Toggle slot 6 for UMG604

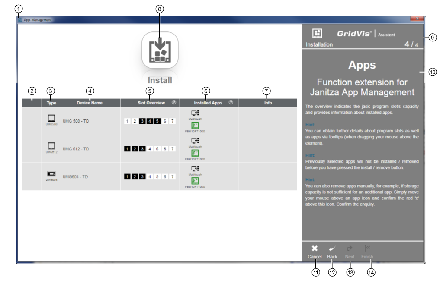[x=164, y=178]
